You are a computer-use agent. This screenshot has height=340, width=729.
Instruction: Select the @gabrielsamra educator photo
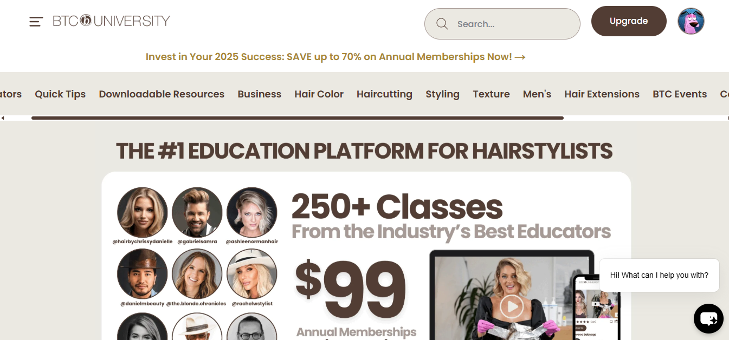pos(197,212)
